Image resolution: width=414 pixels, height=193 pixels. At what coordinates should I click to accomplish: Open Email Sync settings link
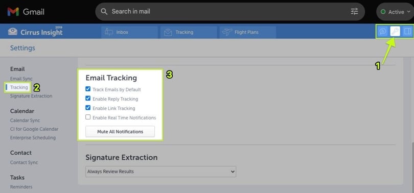21,79
